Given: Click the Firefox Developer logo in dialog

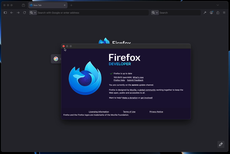Looking at the screenshot, I should (85, 78).
